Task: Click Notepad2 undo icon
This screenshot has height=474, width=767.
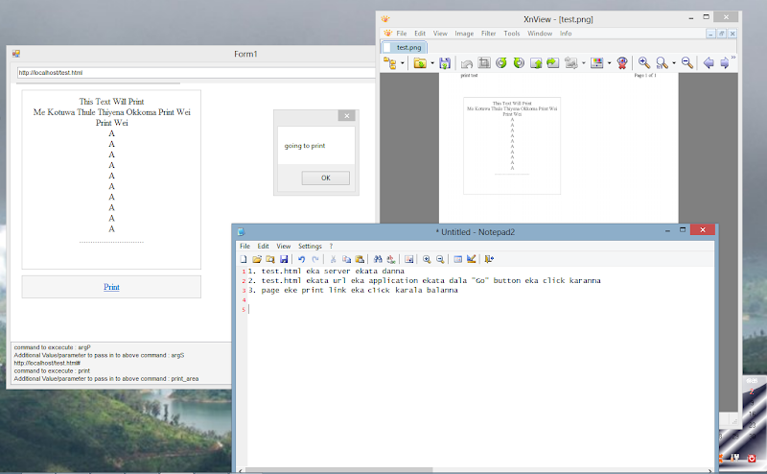Action: 301,259
